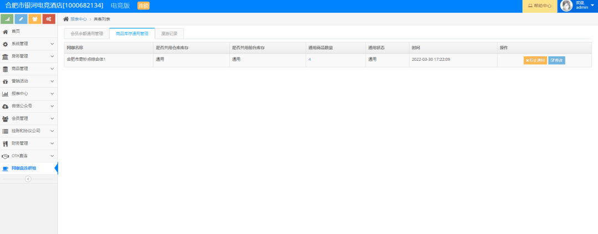The width and height of the screenshot is (598, 234).
Task: Click the people group icon for 会员管理
Action: (x=6, y=119)
